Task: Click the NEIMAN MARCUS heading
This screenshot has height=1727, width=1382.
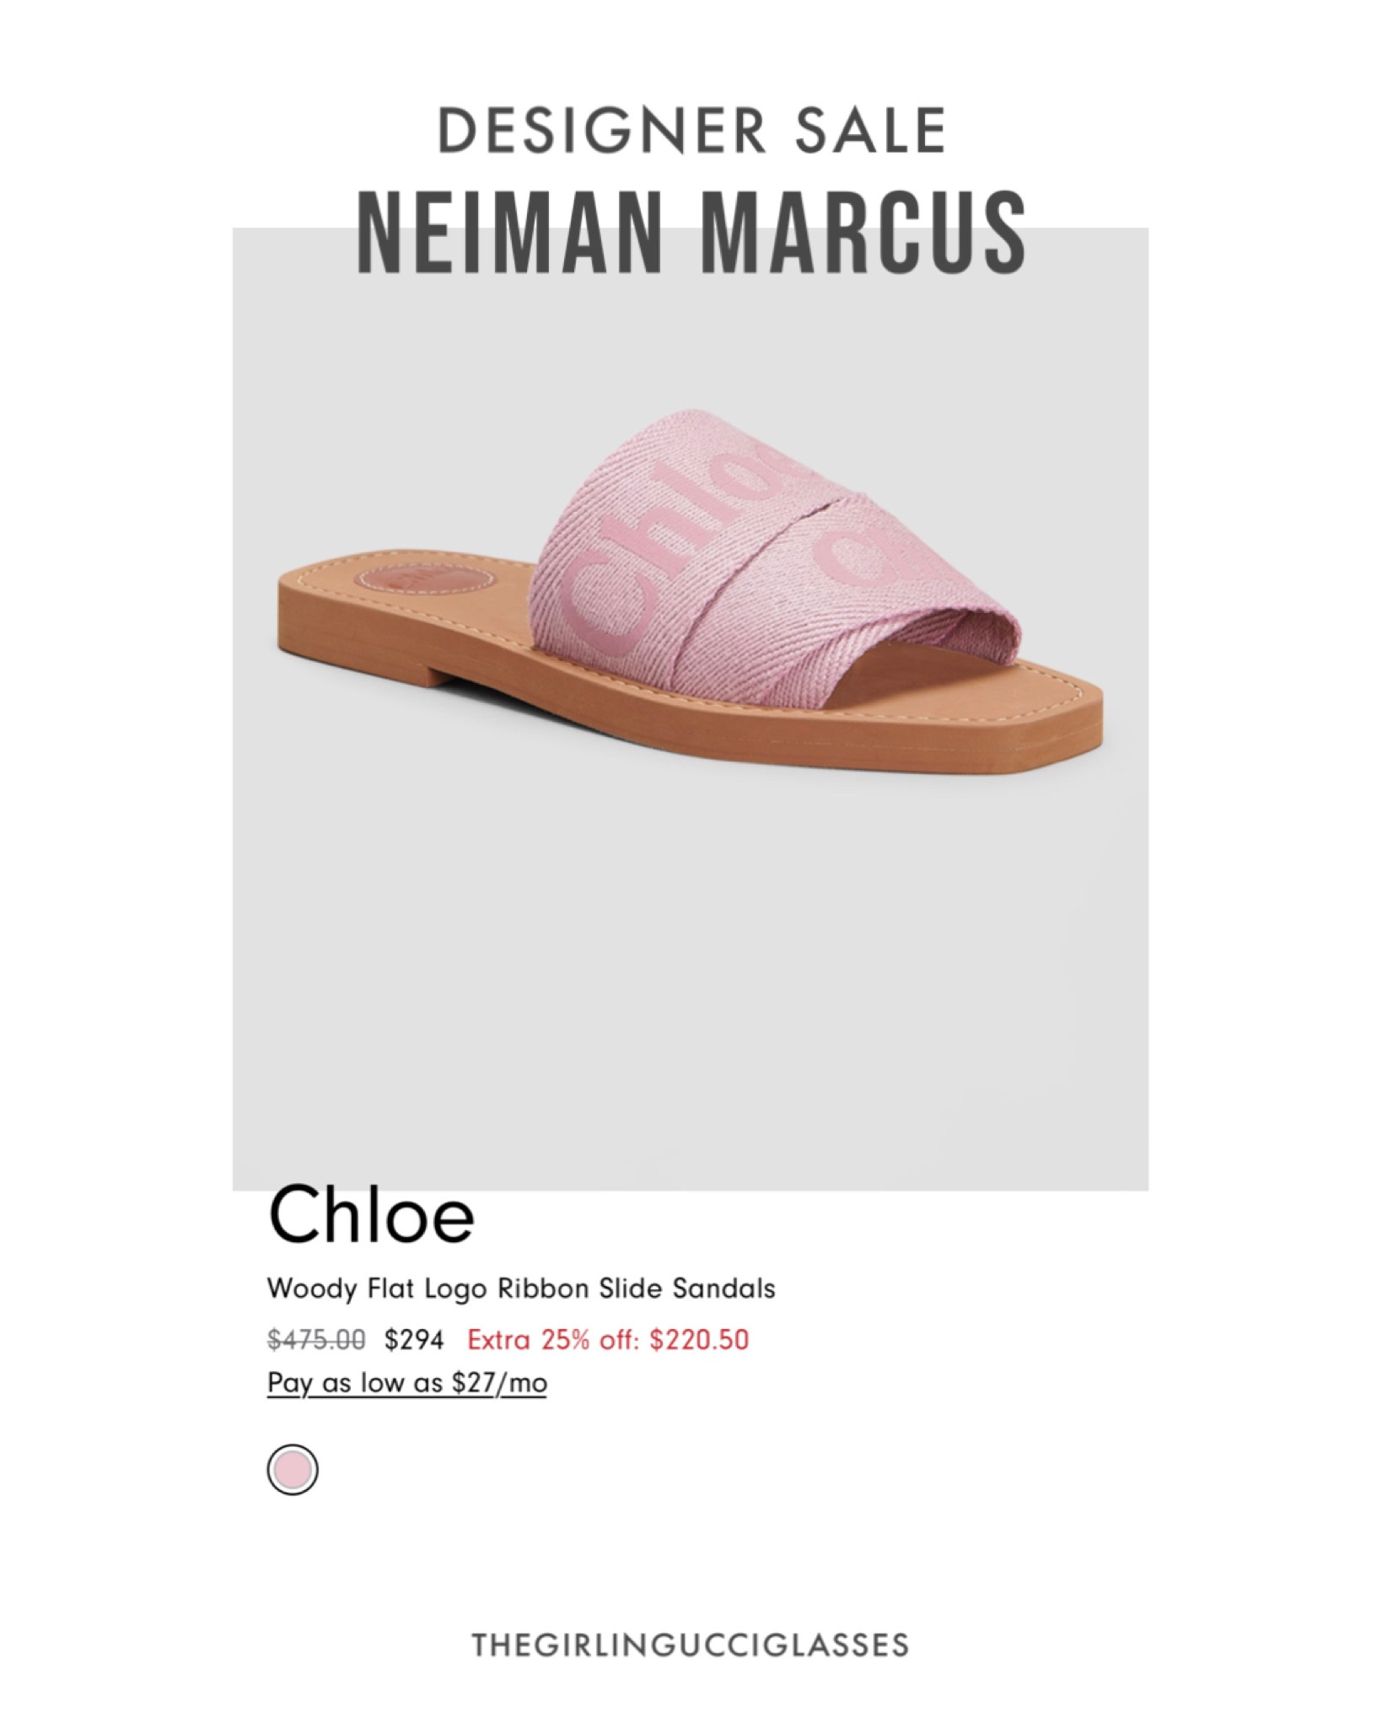Action: coord(691,232)
